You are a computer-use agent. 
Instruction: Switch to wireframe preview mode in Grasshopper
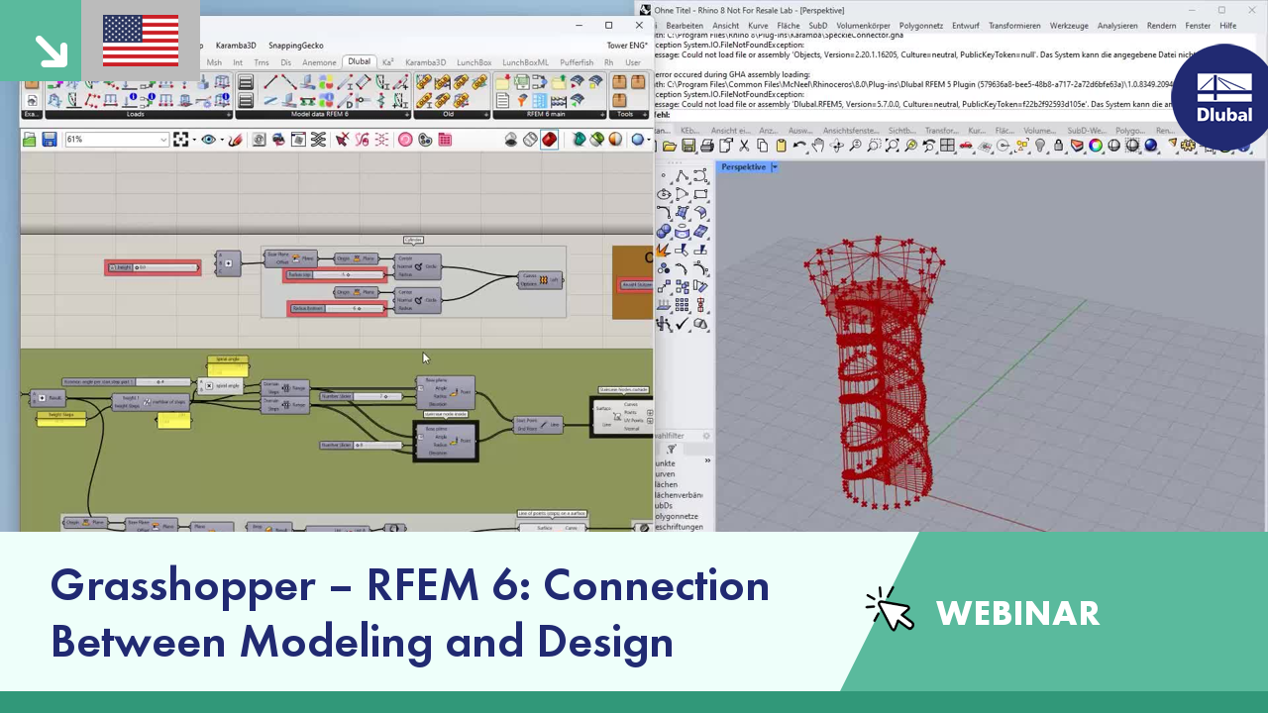coord(530,140)
